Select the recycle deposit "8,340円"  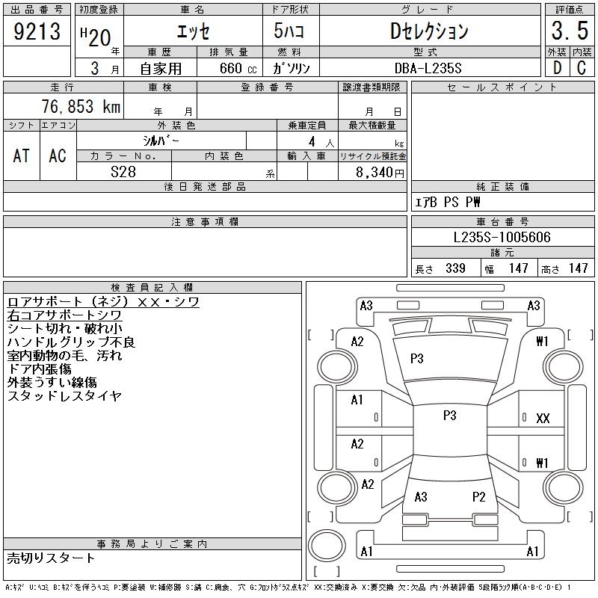pyautogui.click(x=380, y=173)
